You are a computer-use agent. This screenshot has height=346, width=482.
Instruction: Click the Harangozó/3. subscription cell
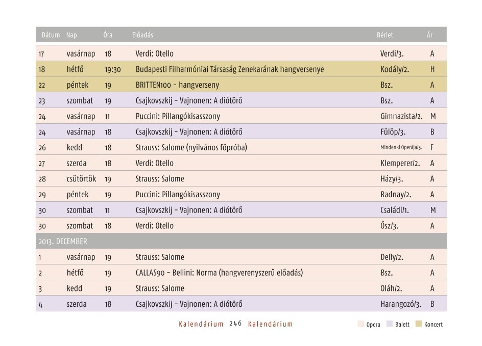point(401,304)
